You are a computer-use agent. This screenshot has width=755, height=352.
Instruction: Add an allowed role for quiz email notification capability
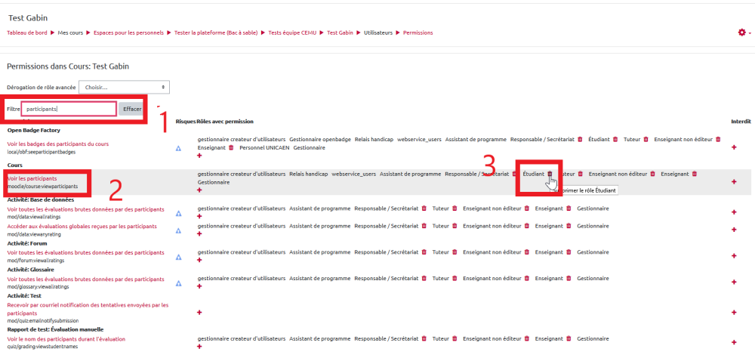(199, 312)
